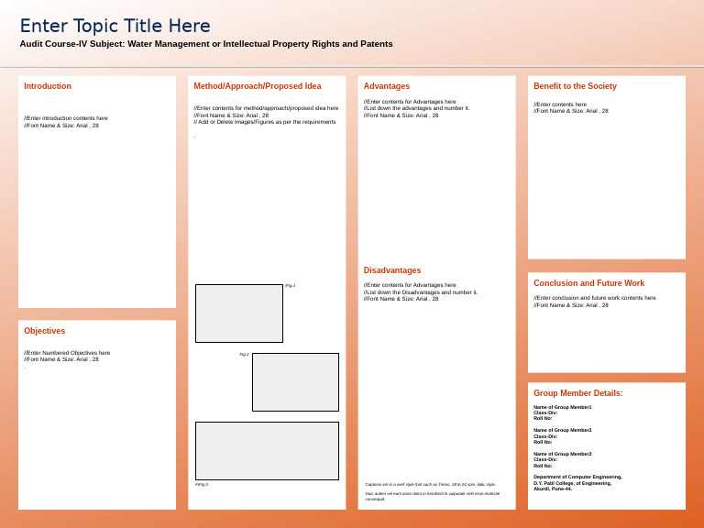This screenshot has width=704, height=528.
Task: Select the Disadvantages section heading
Action: (x=392, y=270)
